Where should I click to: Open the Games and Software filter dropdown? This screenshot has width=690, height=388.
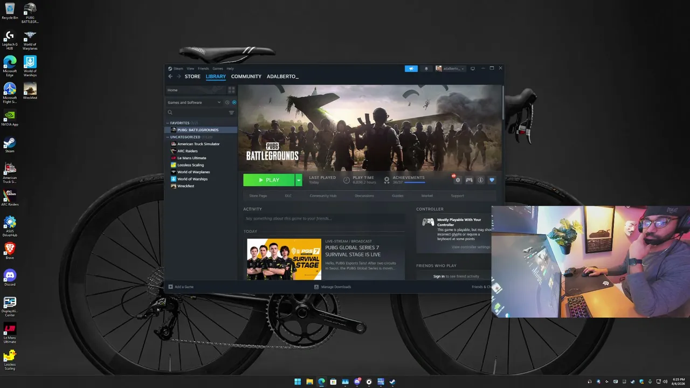[194, 102]
